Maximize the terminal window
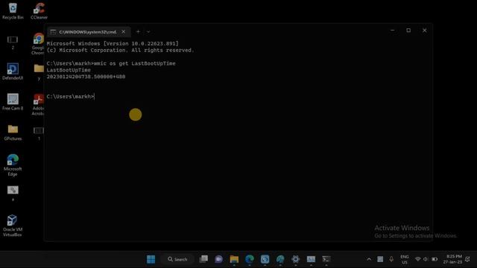This screenshot has height=268, width=477. [x=408, y=31]
